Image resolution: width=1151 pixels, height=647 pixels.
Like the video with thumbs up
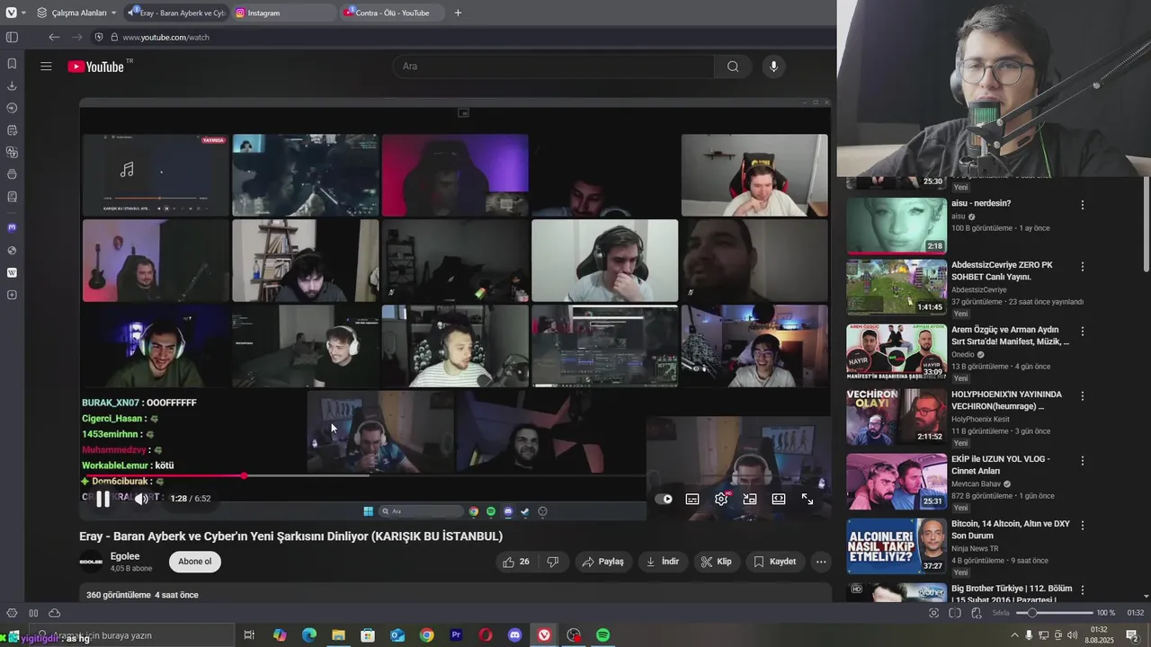point(516,562)
